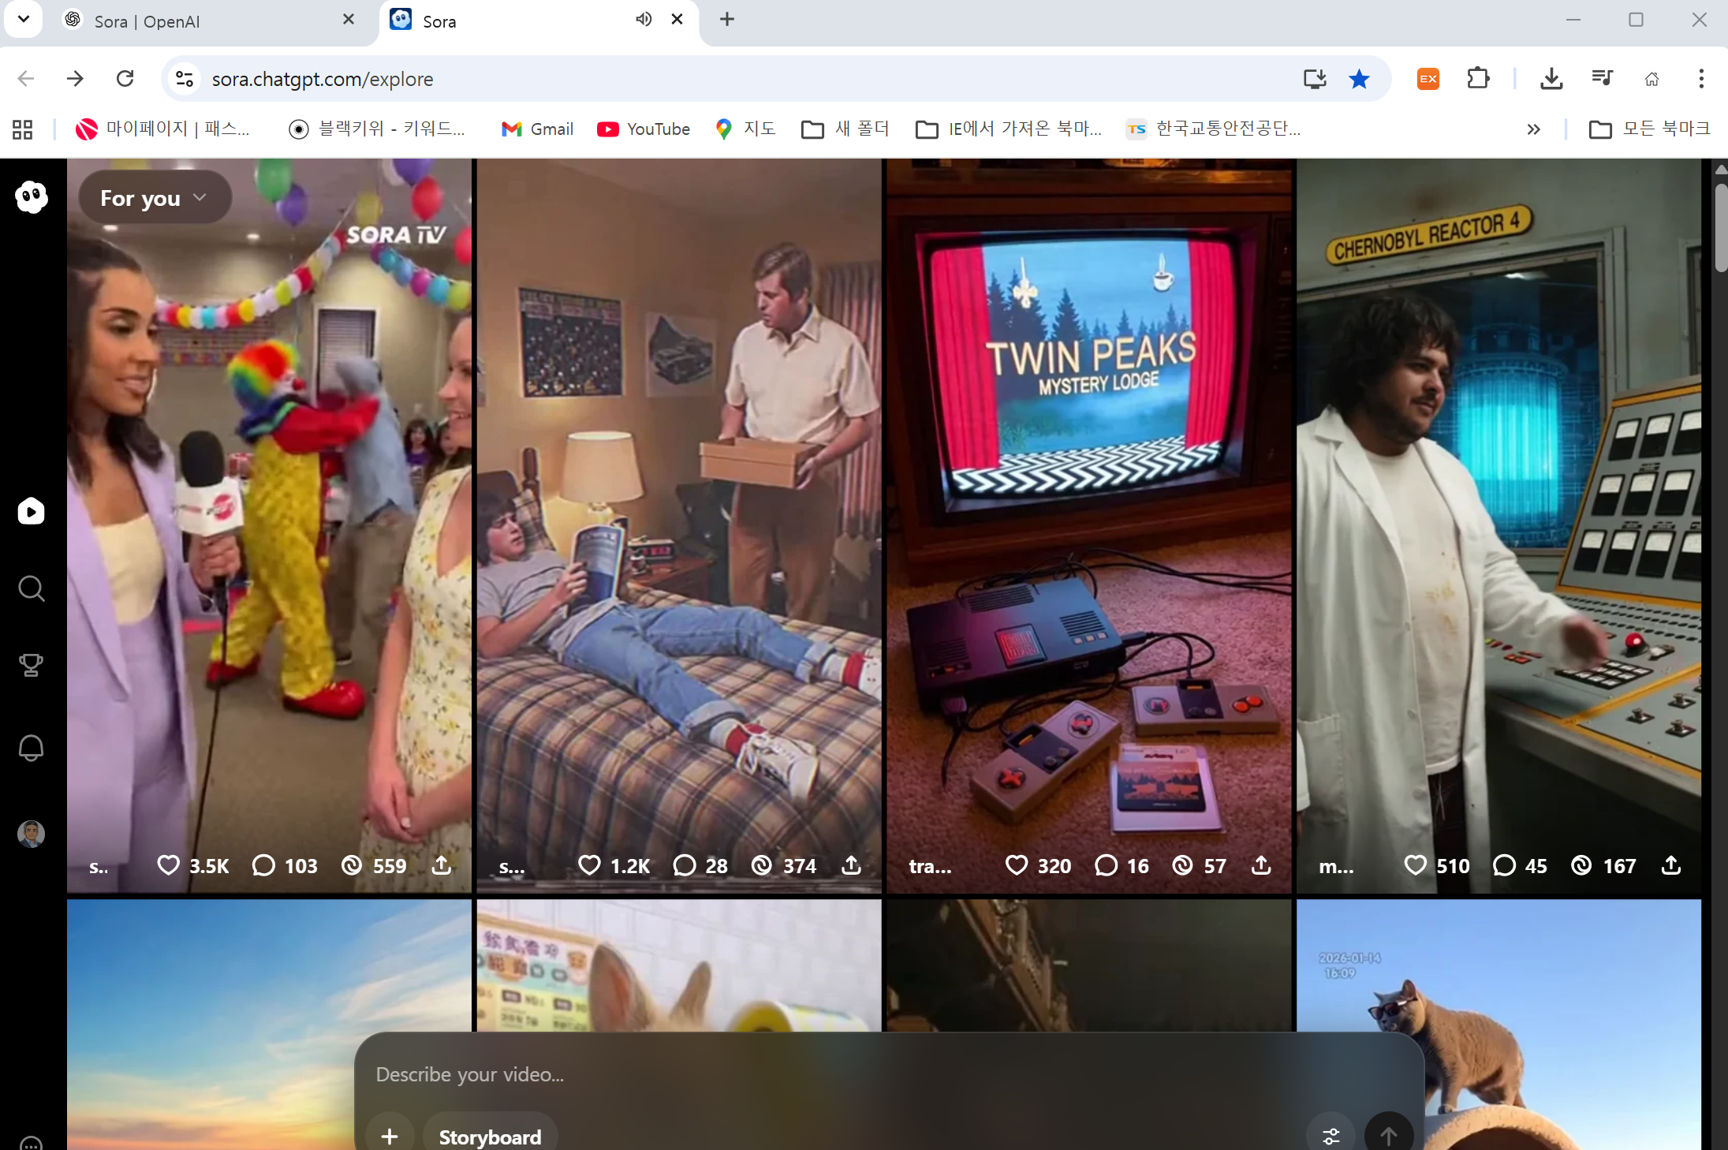Open the video feed icon in sidebar
The image size is (1728, 1150).
point(32,511)
